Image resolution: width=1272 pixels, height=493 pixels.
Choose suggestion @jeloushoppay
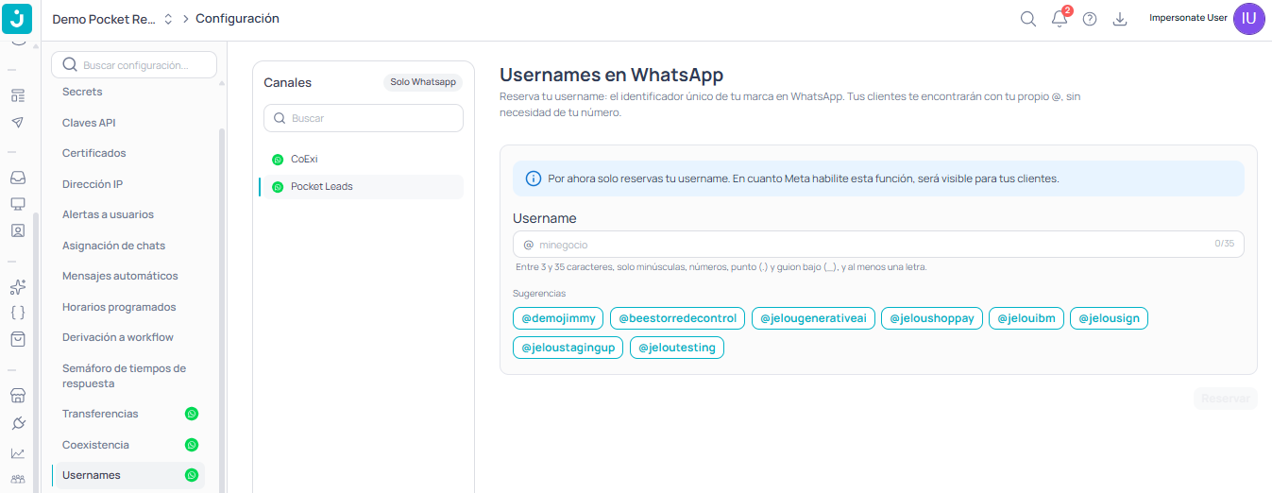933,318
